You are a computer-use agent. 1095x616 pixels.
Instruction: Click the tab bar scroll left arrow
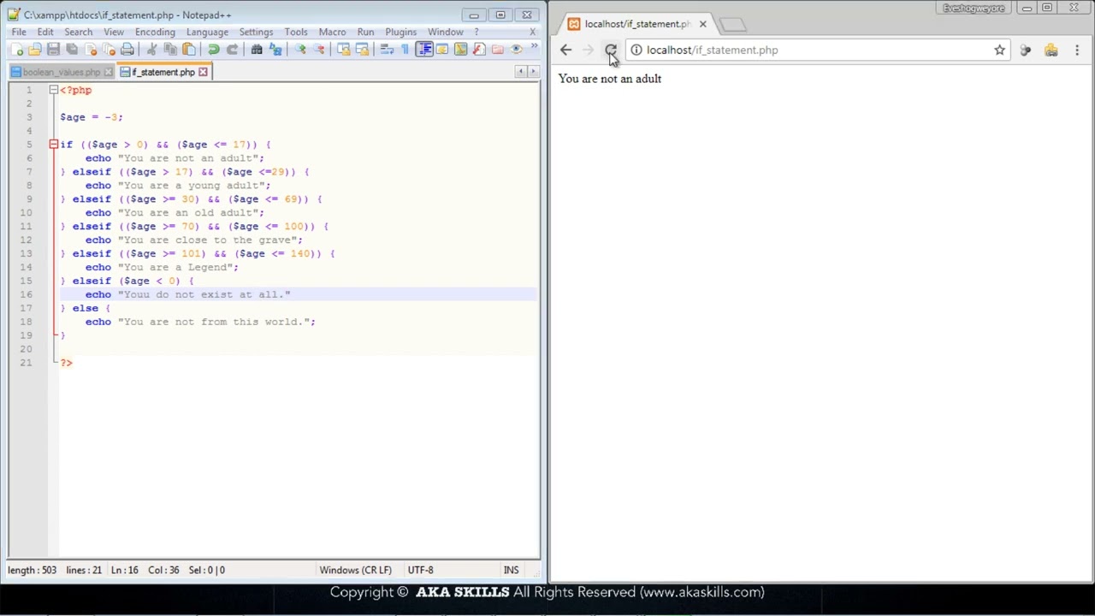tap(520, 72)
